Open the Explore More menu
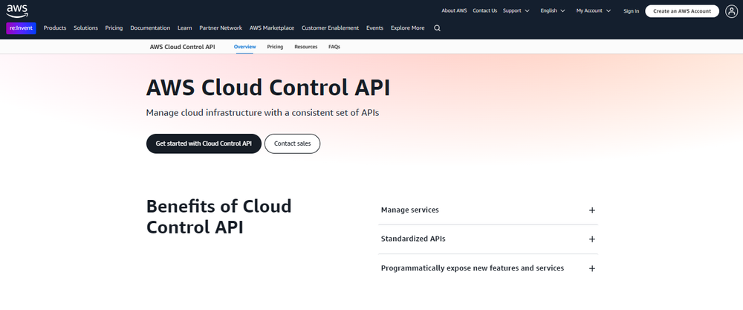743x310 pixels. tap(407, 28)
